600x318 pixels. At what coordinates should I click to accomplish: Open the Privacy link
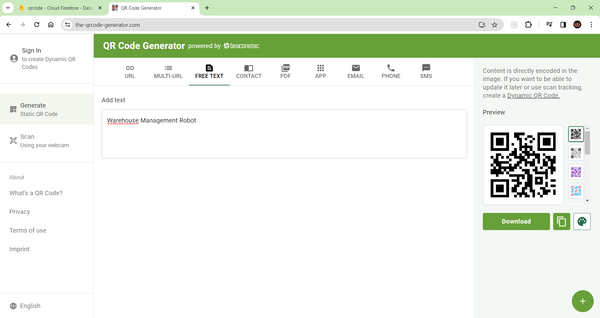(x=20, y=212)
